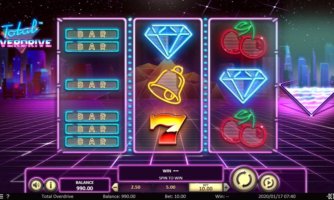Increase bet with the plus arrow

pos(226,187)
